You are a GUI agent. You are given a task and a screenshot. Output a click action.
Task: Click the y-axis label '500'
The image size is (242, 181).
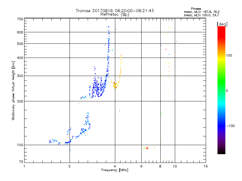coord(20,44)
